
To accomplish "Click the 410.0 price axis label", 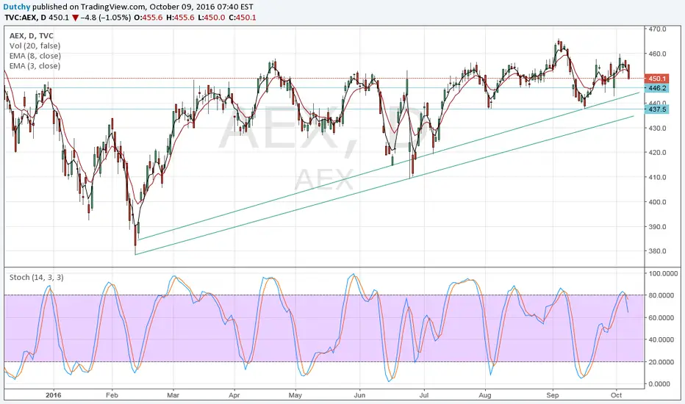I will pos(657,178).
